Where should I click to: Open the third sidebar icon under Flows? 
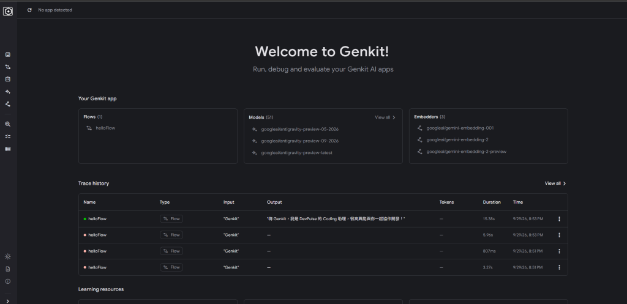pos(7,79)
